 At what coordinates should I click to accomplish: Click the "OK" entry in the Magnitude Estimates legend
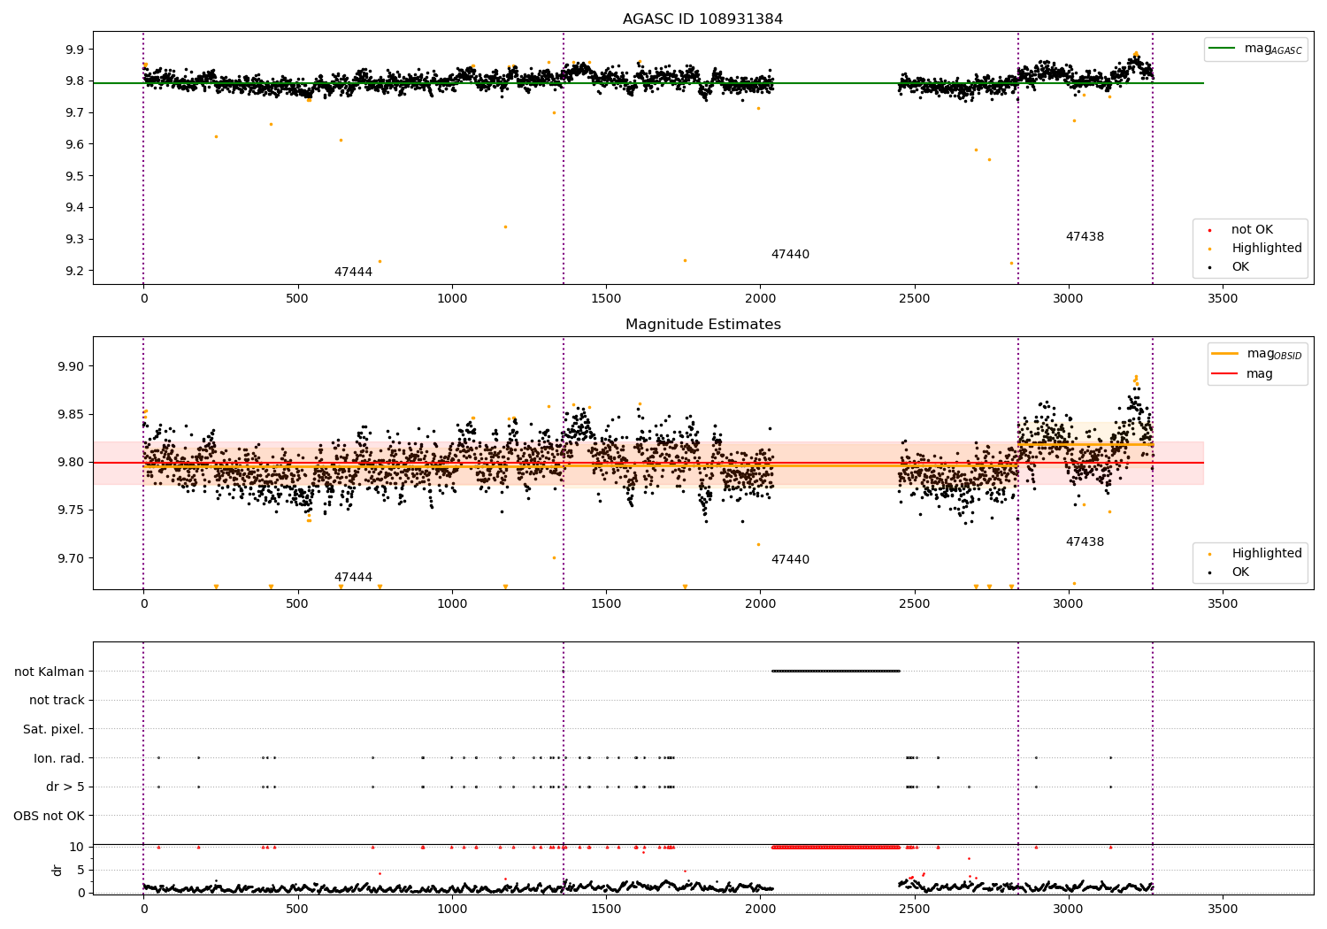(1240, 572)
